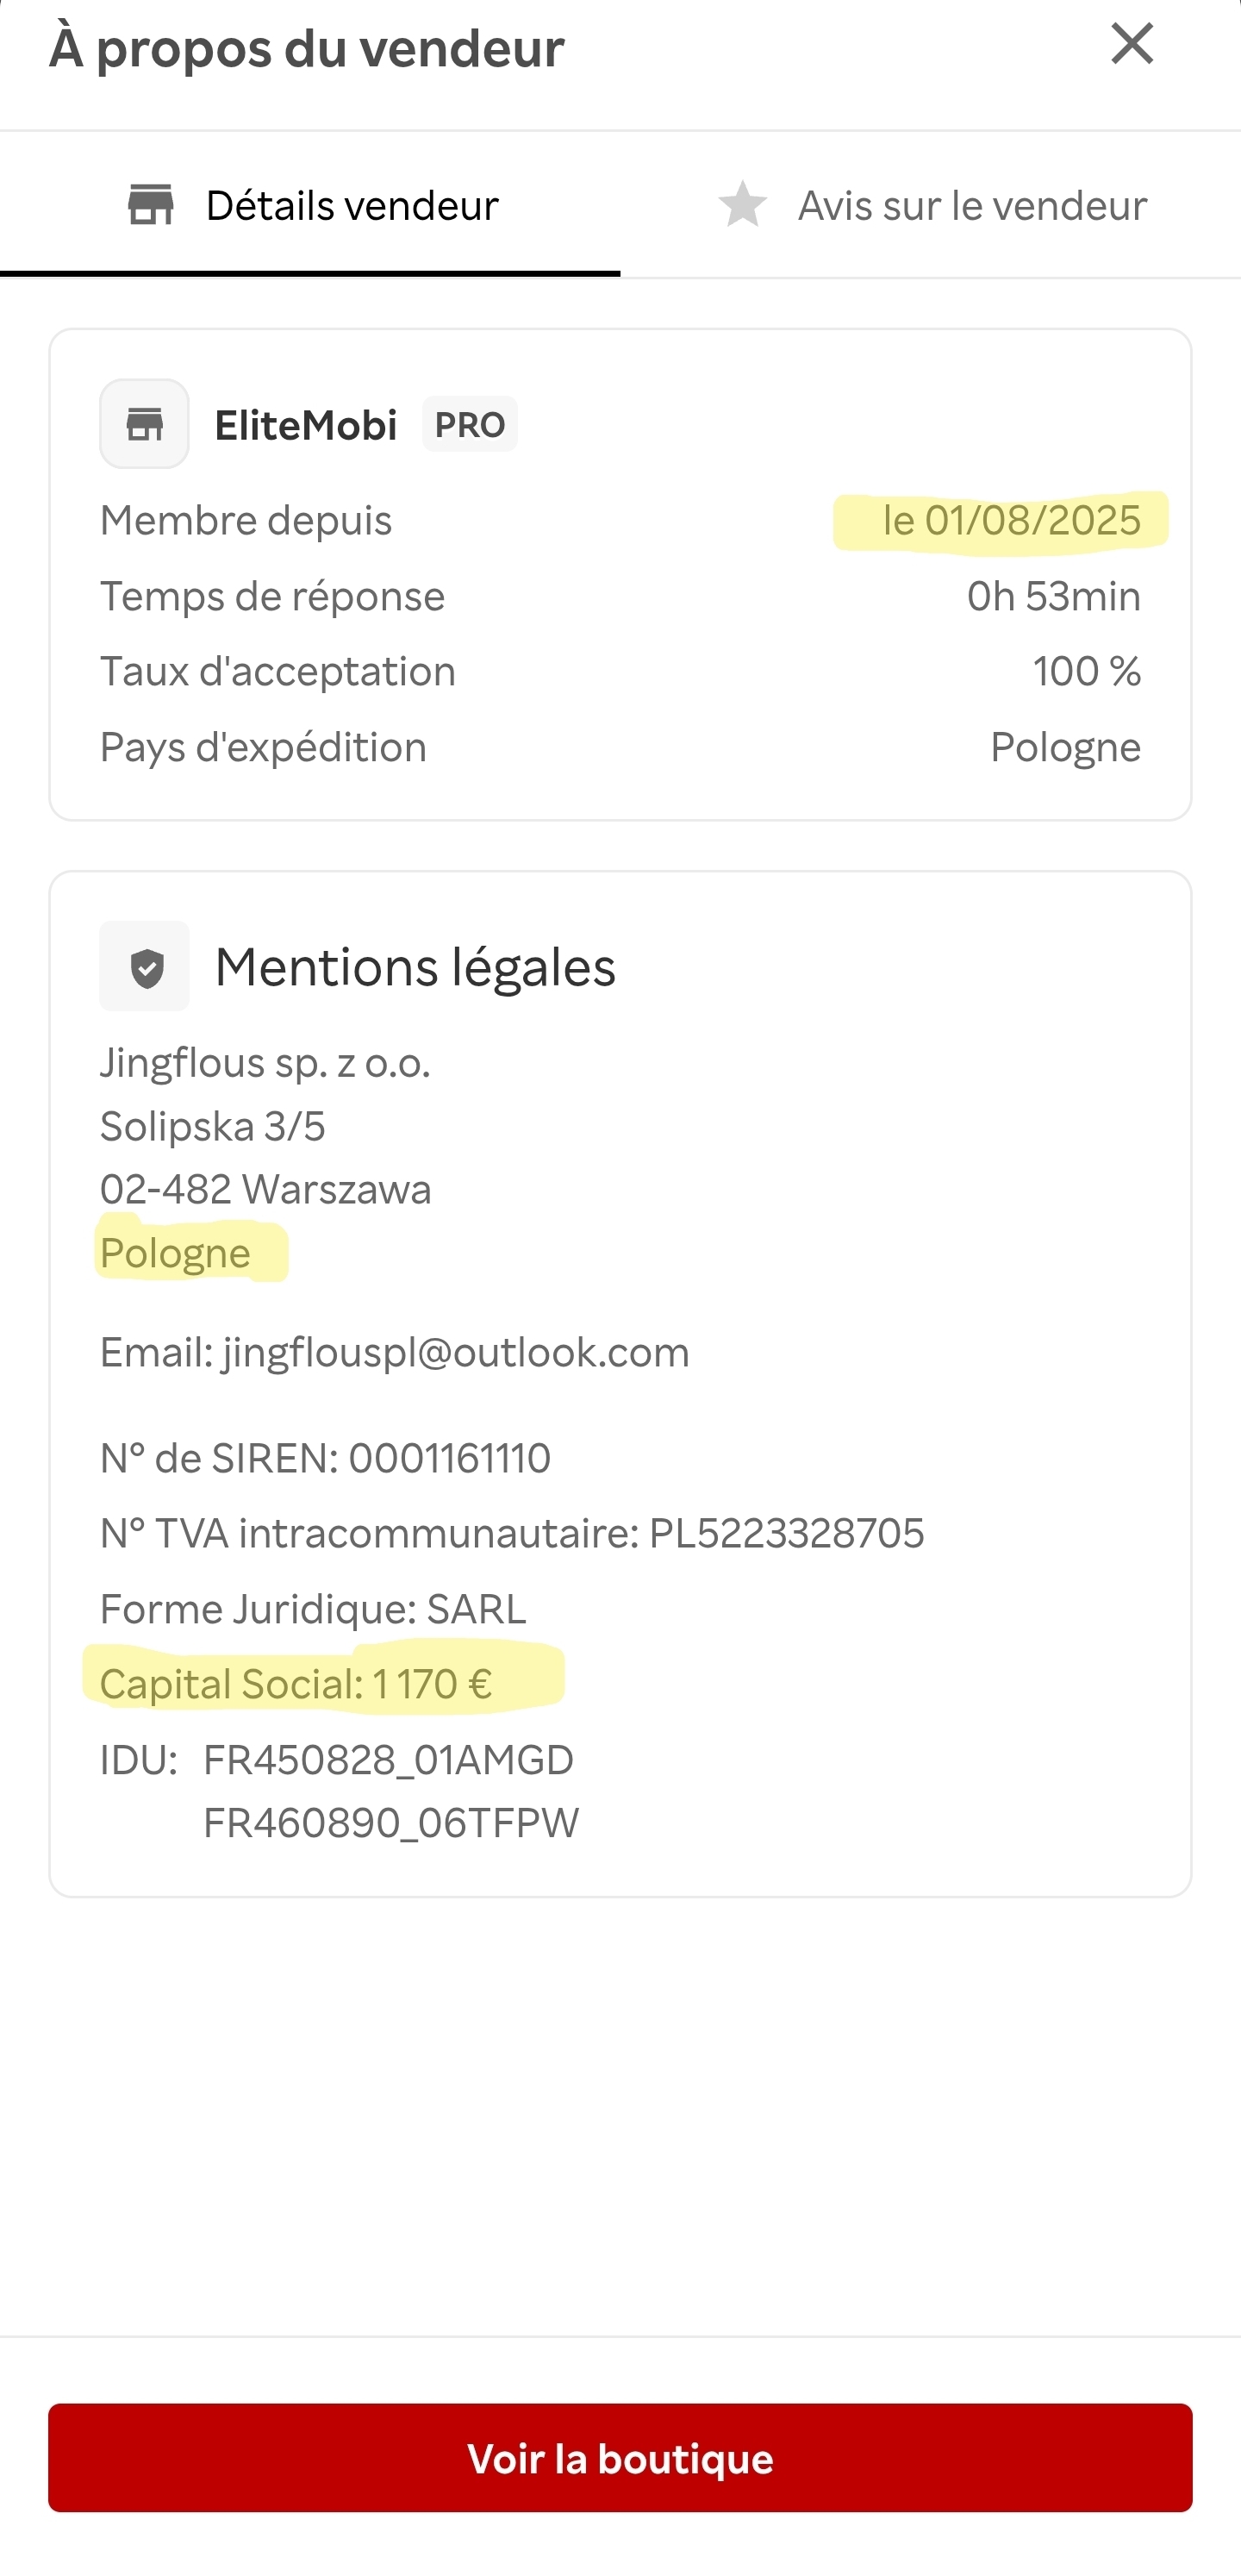
Task: Click the EliteMobi seller name
Action: pos(306,425)
